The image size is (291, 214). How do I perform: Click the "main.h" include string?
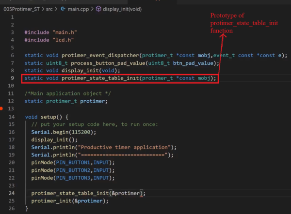point(65,32)
